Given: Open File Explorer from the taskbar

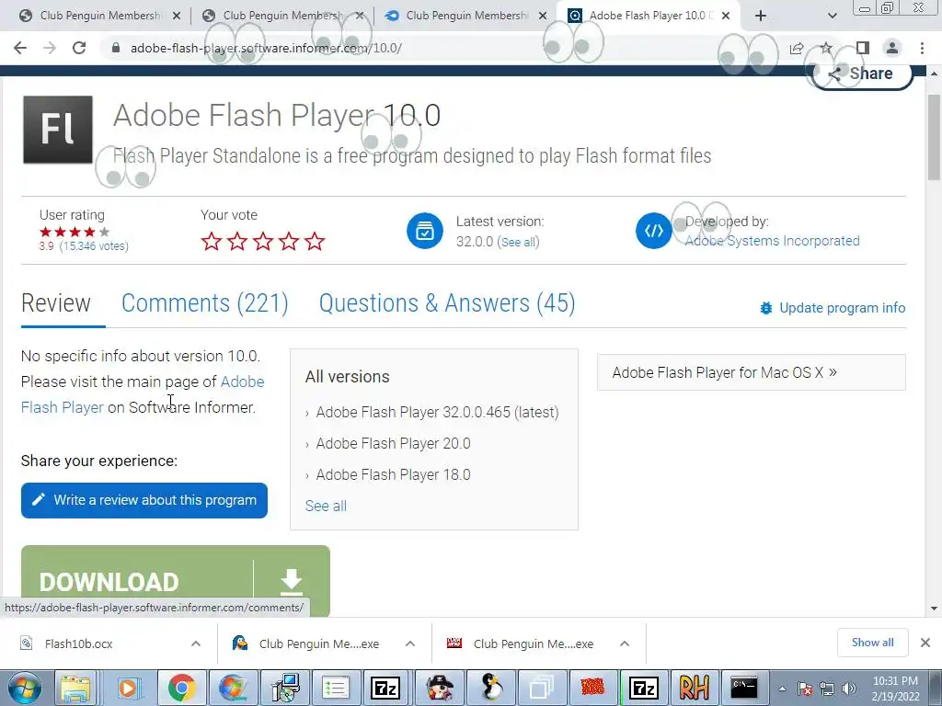Looking at the screenshot, I should (x=75, y=688).
